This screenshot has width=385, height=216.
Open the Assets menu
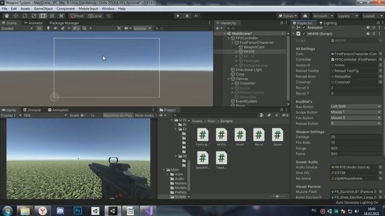pos(25,8)
